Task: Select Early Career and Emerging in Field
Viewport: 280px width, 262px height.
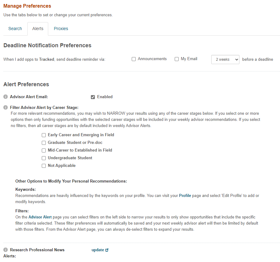Action: 44,135
